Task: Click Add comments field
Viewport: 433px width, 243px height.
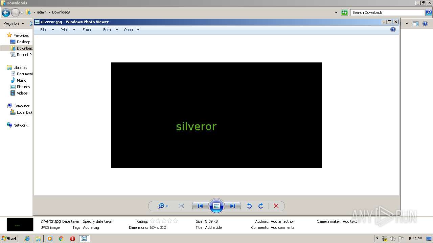Action: click(283, 227)
